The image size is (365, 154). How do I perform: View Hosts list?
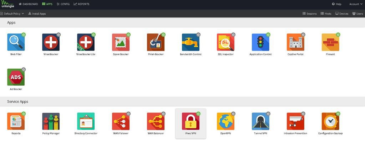point(326,14)
